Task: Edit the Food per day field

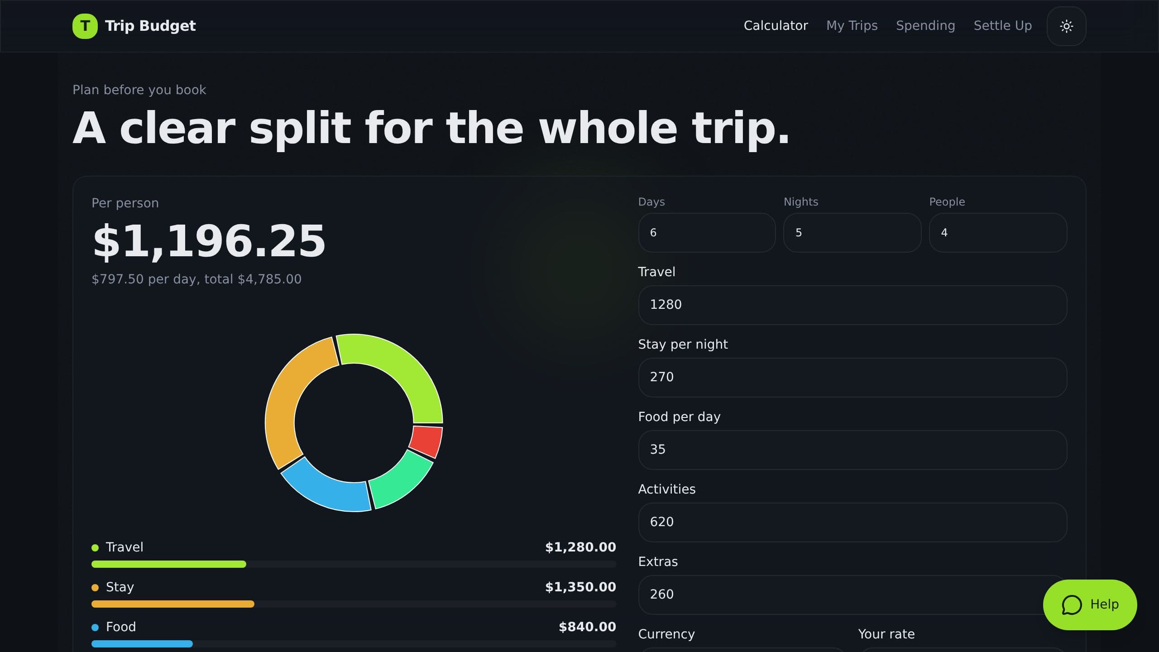Action: click(x=852, y=450)
